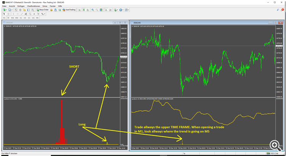Zoom in on the chart

pyautogui.click(x=93, y=10)
